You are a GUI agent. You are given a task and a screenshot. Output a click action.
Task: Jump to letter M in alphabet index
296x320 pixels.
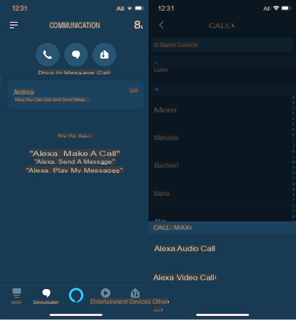click(294, 162)
